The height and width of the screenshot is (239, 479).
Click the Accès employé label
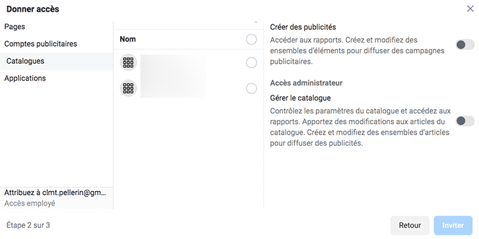tap(30, 204)
